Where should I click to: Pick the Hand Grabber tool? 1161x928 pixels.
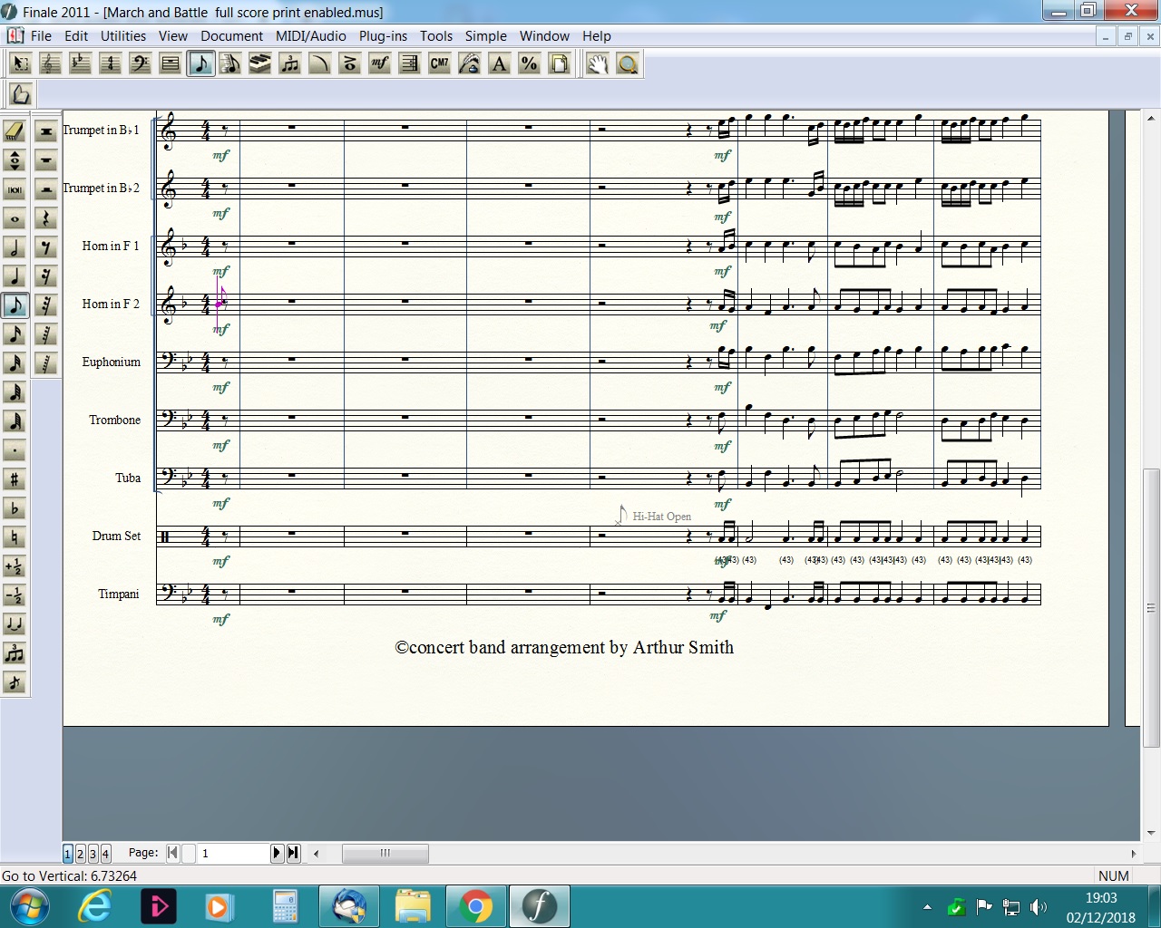pos(597,63)
